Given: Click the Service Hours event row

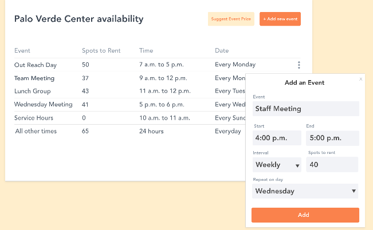Looking at the screenshot, I should pos(130,118).
